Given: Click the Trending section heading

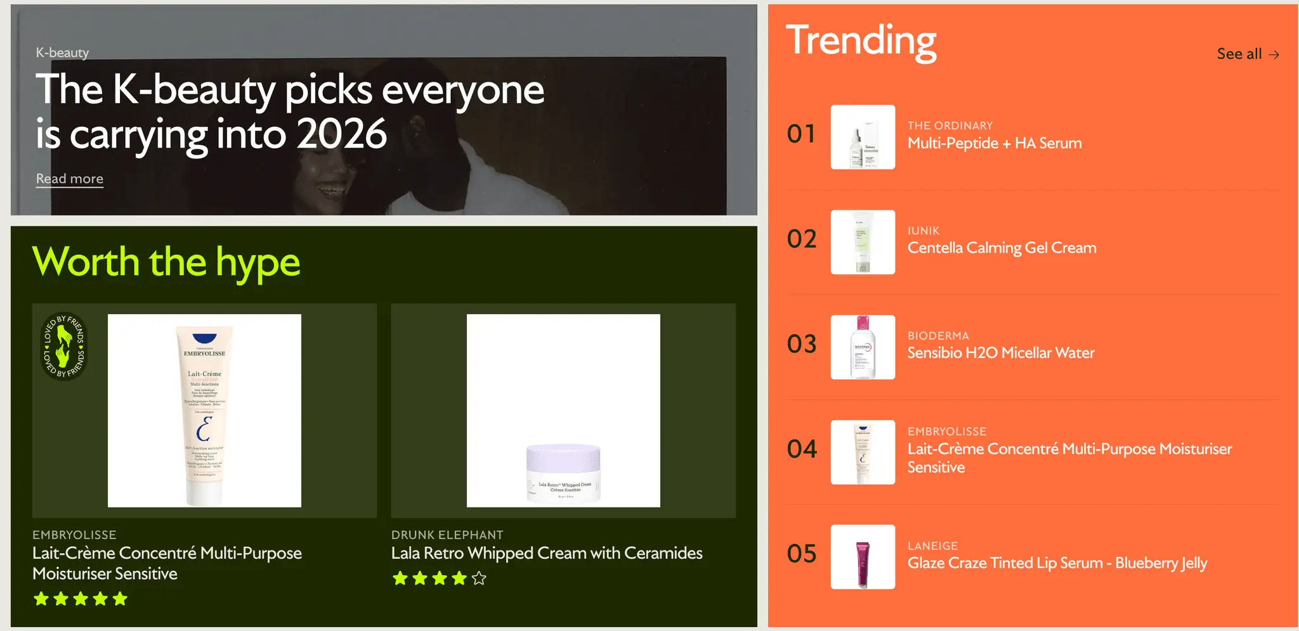Looking at the screenshot, I should coord(861,41).
